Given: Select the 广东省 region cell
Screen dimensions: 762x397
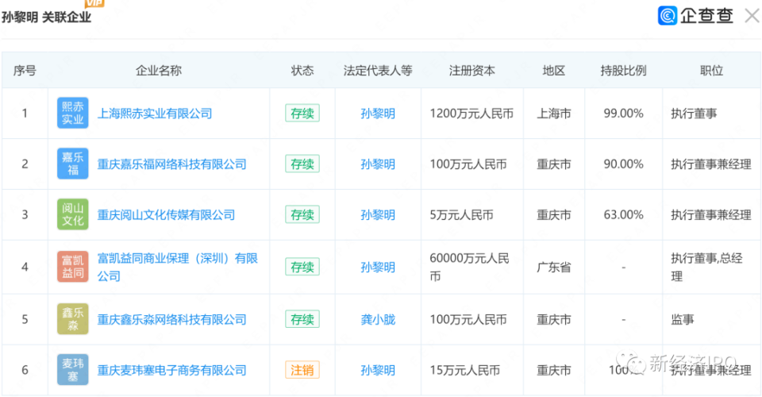Looking at the screenshot, I should pos(554,268).
